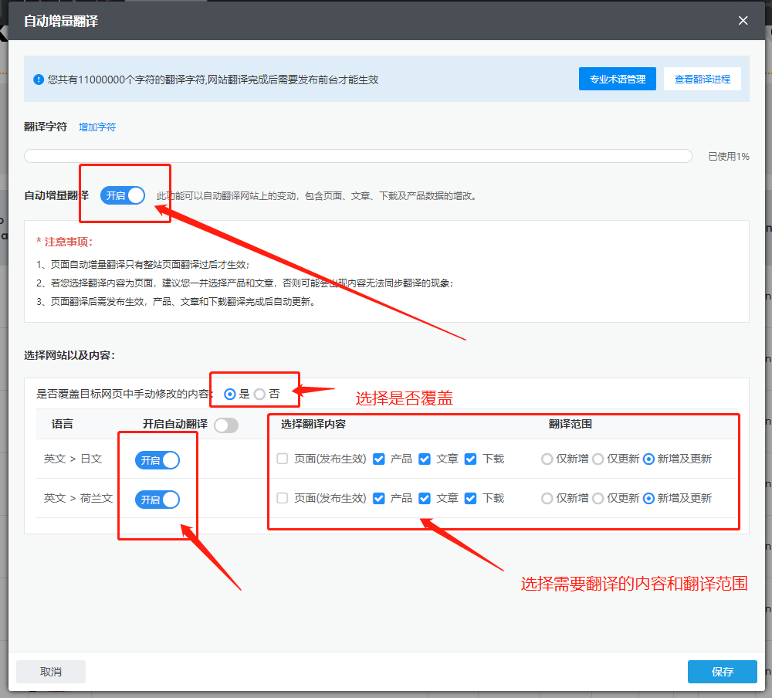The image size is (772, 698).
Task: Select 否 for overwriting manual edits
Action: [260, 394]
